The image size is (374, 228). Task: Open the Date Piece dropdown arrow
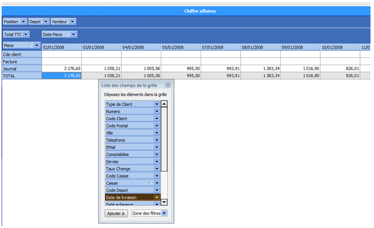[73, 34]
